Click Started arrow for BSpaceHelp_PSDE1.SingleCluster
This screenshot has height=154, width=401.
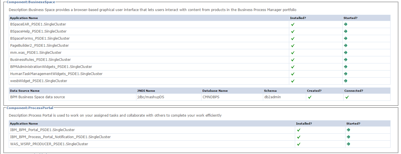click(346, 31)
